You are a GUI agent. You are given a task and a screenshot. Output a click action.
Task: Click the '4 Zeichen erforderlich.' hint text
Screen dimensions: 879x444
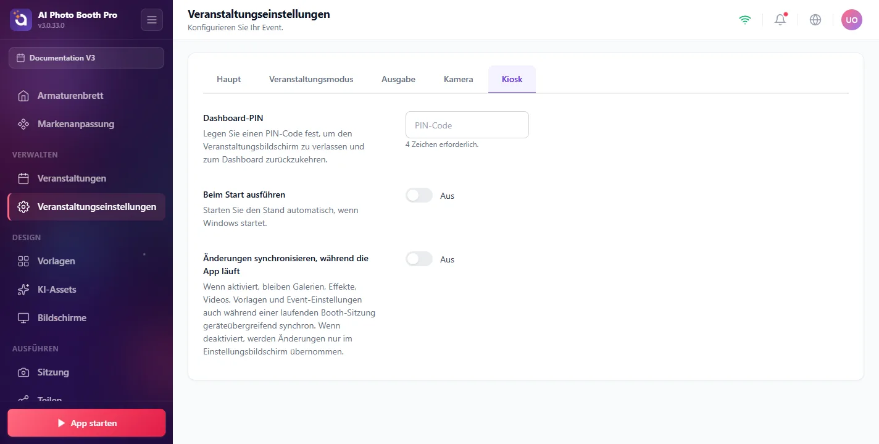pos(442,145)
